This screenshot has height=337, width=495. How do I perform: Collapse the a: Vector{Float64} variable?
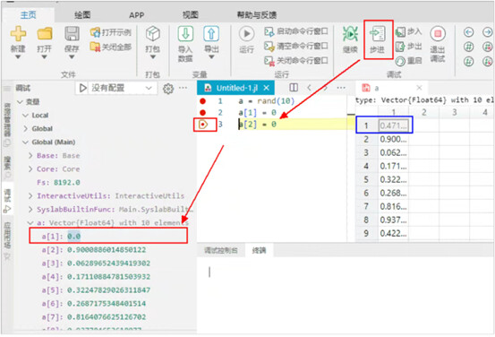(30, 223)
